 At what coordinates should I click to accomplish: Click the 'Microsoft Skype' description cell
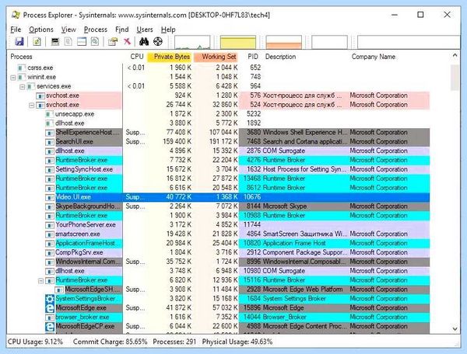285,206
